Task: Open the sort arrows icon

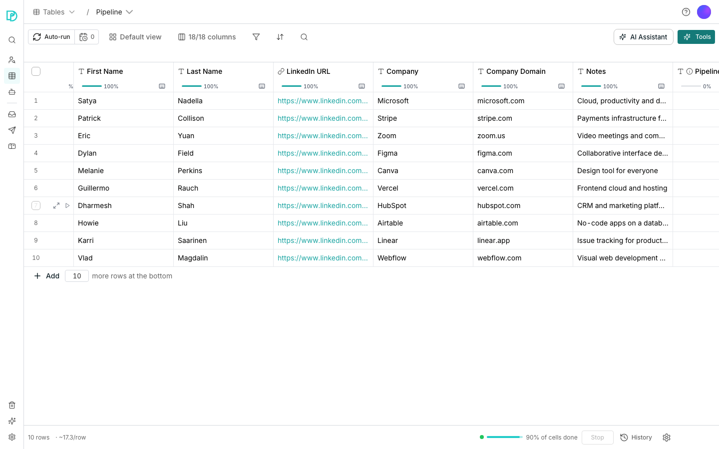Action: point(280,37)
